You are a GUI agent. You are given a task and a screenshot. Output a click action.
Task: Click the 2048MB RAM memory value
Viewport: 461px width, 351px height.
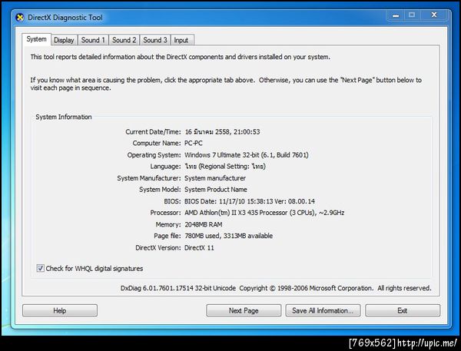[x=203, y=224]
